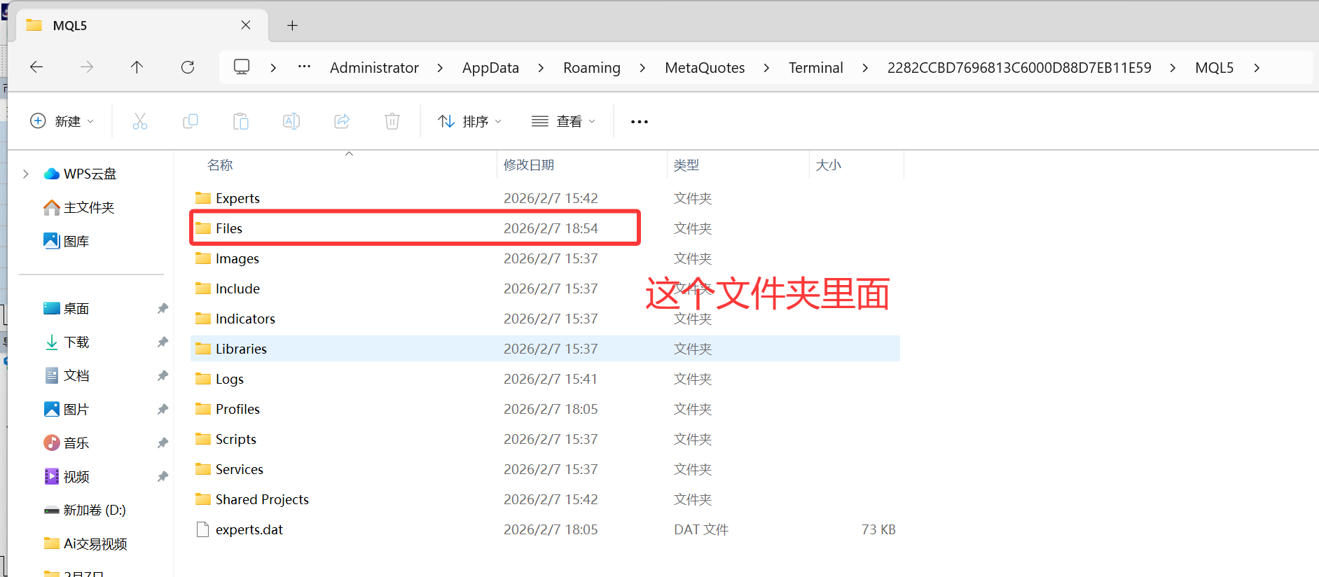Click the Rename icon in toolbar
This screenshot has width=1319, height=577.
291,121
